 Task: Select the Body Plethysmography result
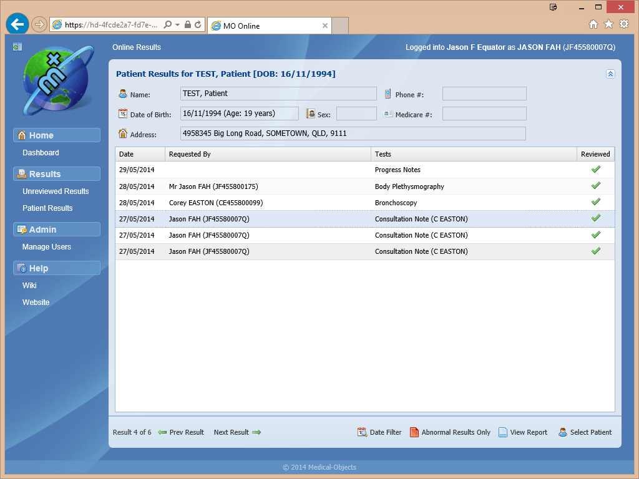[364, 186]
